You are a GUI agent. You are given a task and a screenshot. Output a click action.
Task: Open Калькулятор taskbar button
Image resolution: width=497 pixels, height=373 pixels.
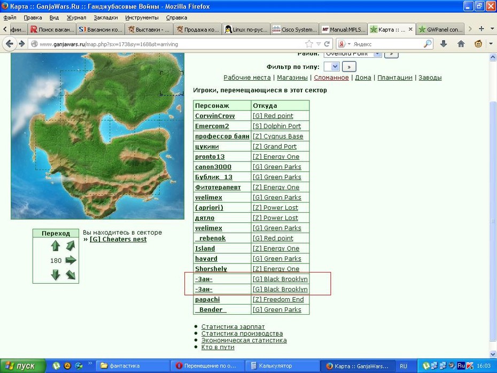click(x=282, y=366)
